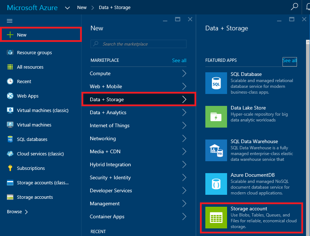The width and height of the screenshot is (310, 236).
Task: Select Internet of Things category
Action: click(109, 126)
